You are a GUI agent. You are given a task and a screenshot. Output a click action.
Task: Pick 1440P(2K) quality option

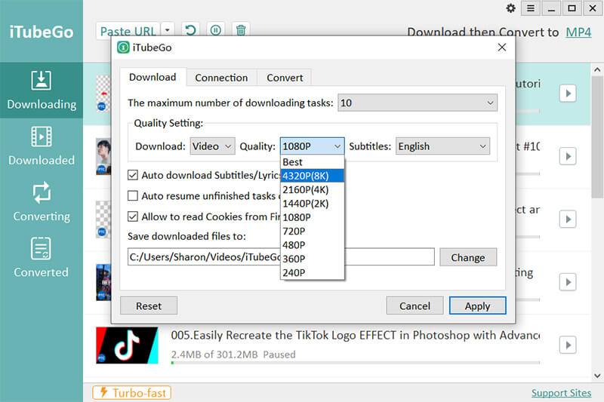point(312,204)
